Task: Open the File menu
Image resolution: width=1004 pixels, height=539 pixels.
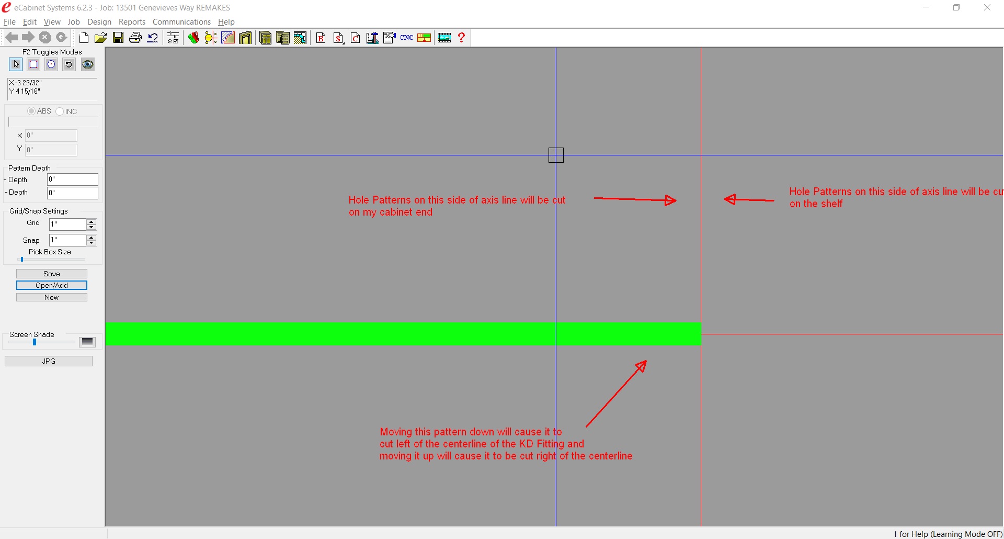Action: (9, 22)
